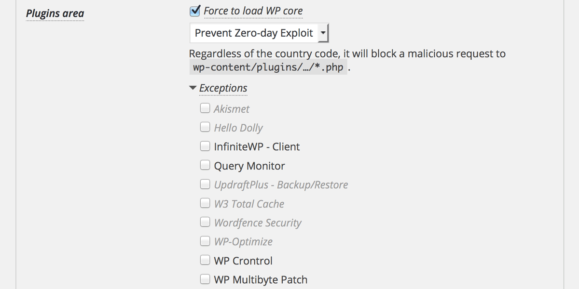Tick the Query Monitor checkbox
The height and width of the screenshot is (289, 579).
click(205, 165)
